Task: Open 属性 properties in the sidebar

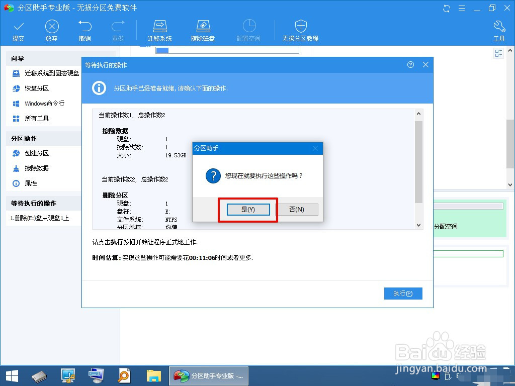Action: pos(25,183)
